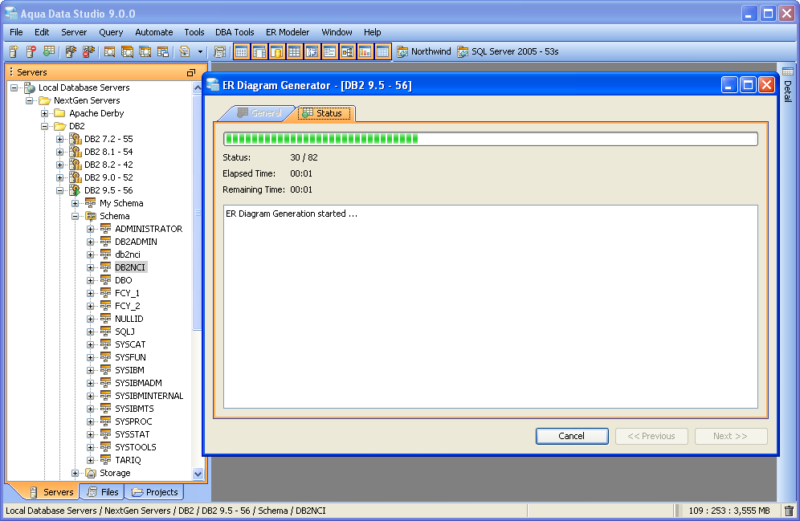800x521 pixels.
Task: Expand the Storage node
Action: pyautogui.click(x=76, y=473)
